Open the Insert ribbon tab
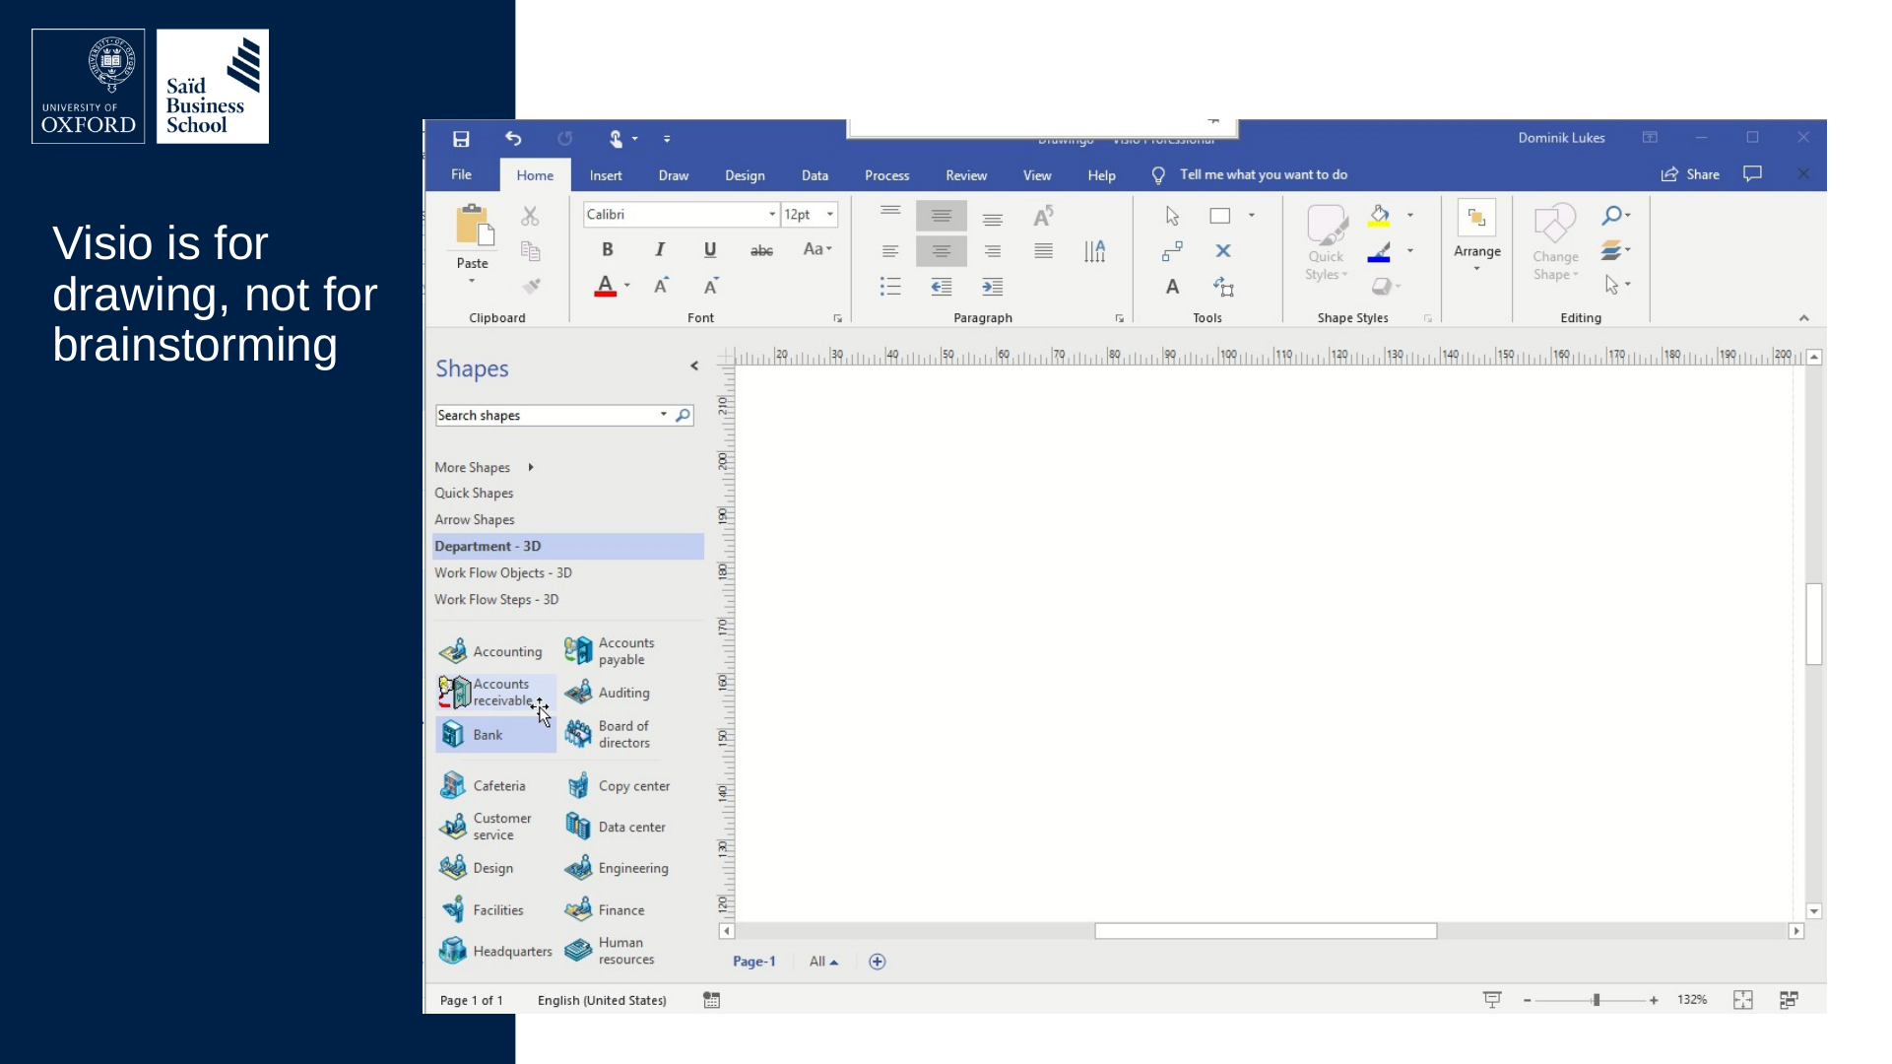This screenshot has width=1892, height=1064. 606,175
